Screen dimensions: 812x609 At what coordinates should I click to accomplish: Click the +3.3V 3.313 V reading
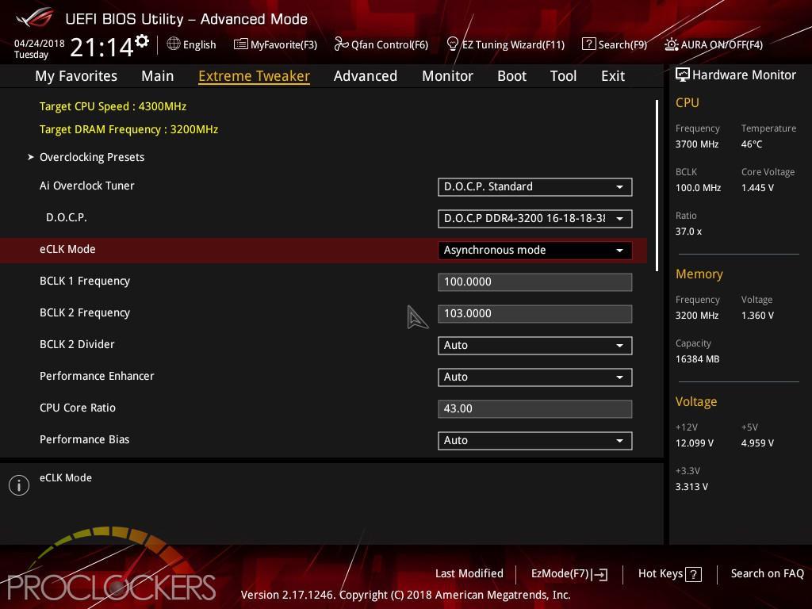pos(691,487)
